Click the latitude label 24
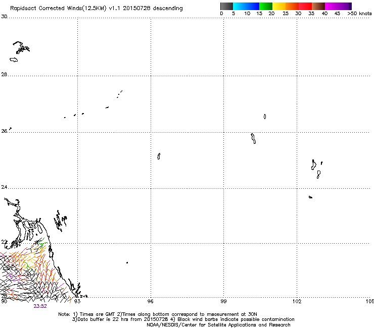The height and width of the screenshot is (328, 374). 4,187
